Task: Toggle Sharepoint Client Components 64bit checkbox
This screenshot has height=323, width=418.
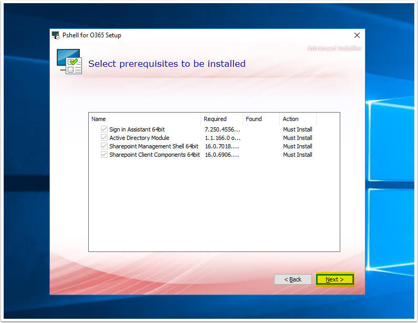Action: (x=104, y=155)
